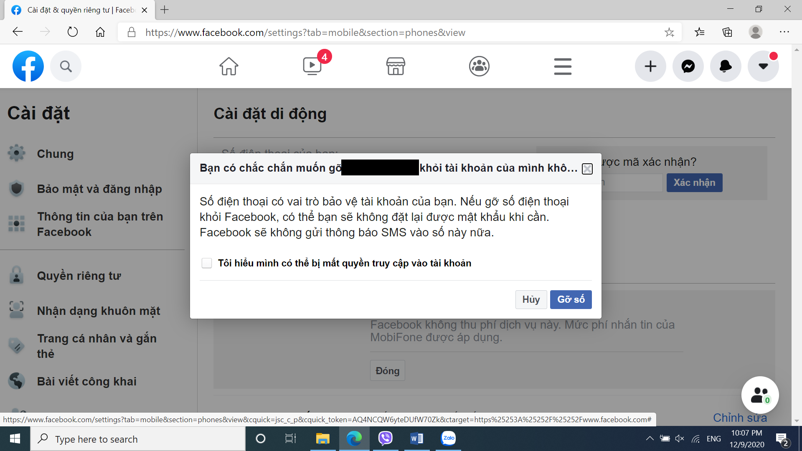Go to Facebook Home feed icon
This screenshot has height=451, width=802.
pyautogui.click(x=229, y=66)
